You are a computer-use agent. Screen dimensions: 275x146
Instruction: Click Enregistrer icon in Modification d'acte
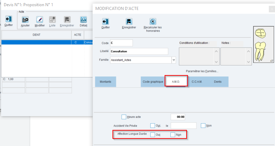click(x=129, y=22)
